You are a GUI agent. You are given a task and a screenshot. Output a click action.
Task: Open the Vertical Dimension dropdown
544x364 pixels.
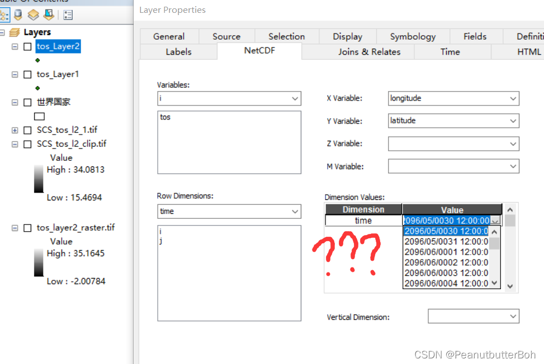[x=514, y=316]
